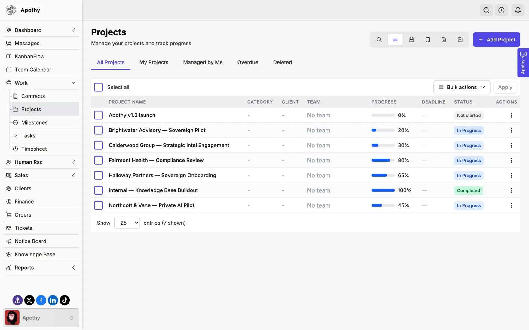Open the Contracts submenu item
Image resolution: width=529 pixels, height=330 pixels.
click(45, 96)
